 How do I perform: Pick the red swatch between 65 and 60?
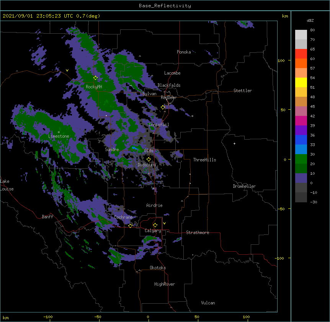[x=301, y=54]
